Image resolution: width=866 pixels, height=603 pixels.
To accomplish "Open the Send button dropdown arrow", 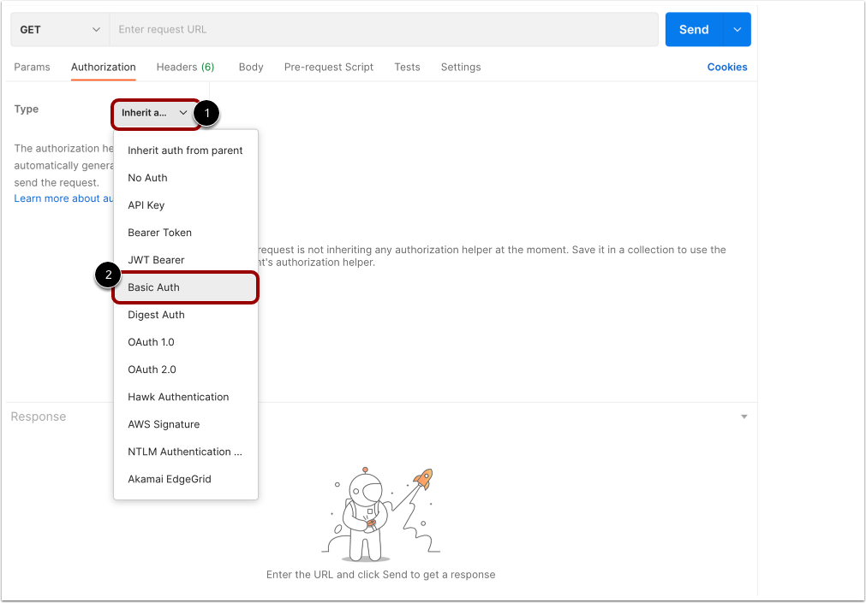I will point(738,28).
